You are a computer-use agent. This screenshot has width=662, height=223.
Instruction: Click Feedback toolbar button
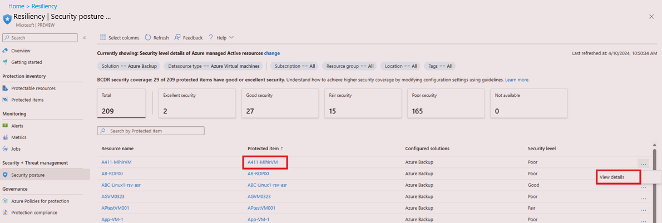coord(188,38)
